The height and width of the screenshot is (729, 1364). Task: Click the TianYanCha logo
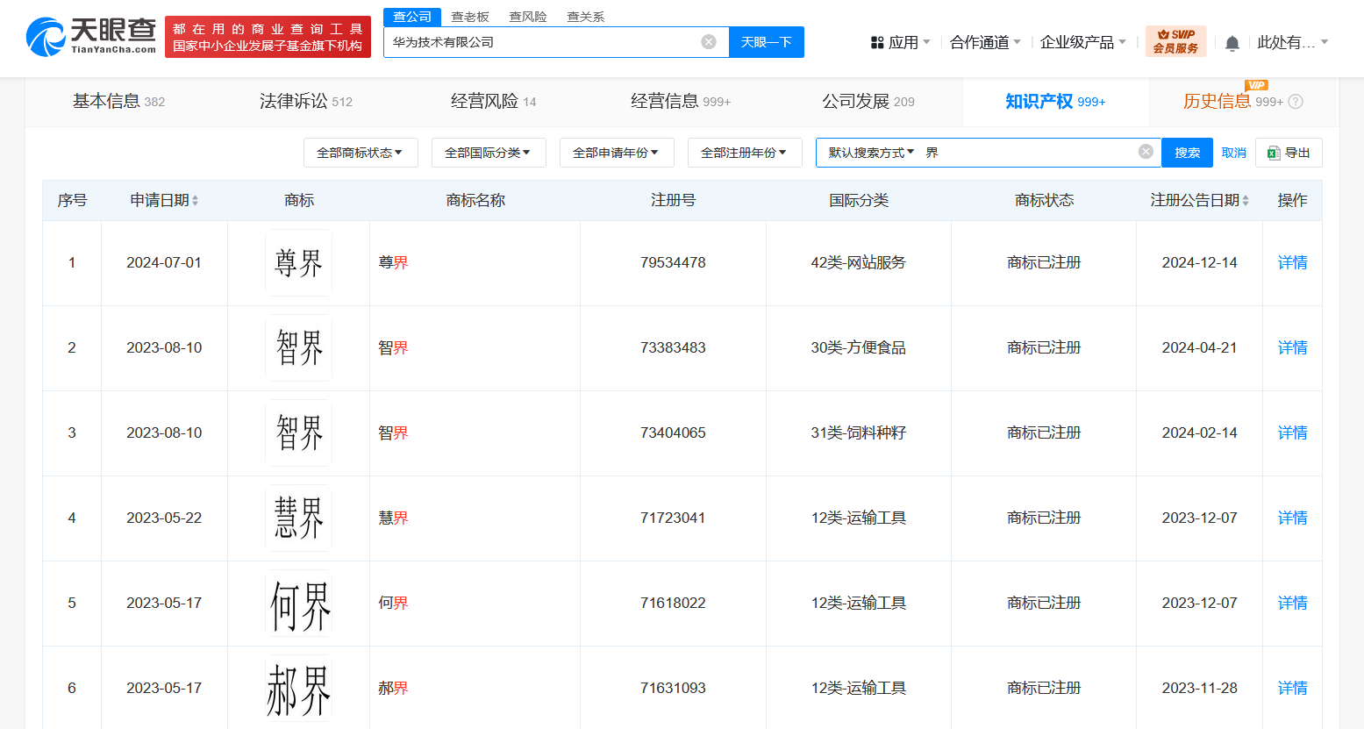coord(91,36)
